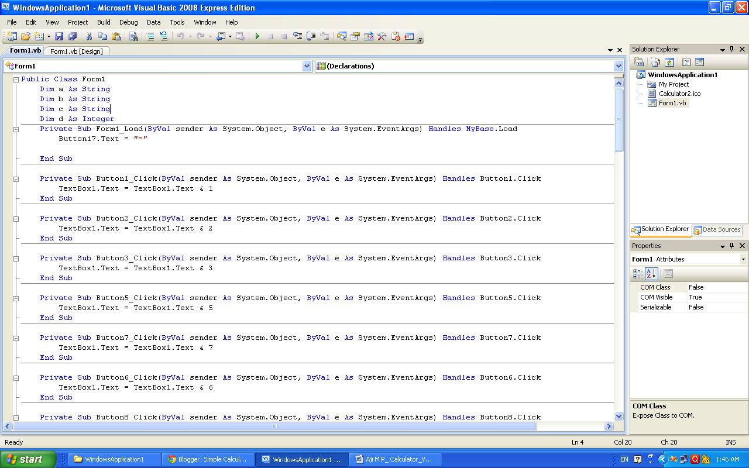Select My Project in Solution Explorer
The image size is (749, 468).
[x=674, y=84]
